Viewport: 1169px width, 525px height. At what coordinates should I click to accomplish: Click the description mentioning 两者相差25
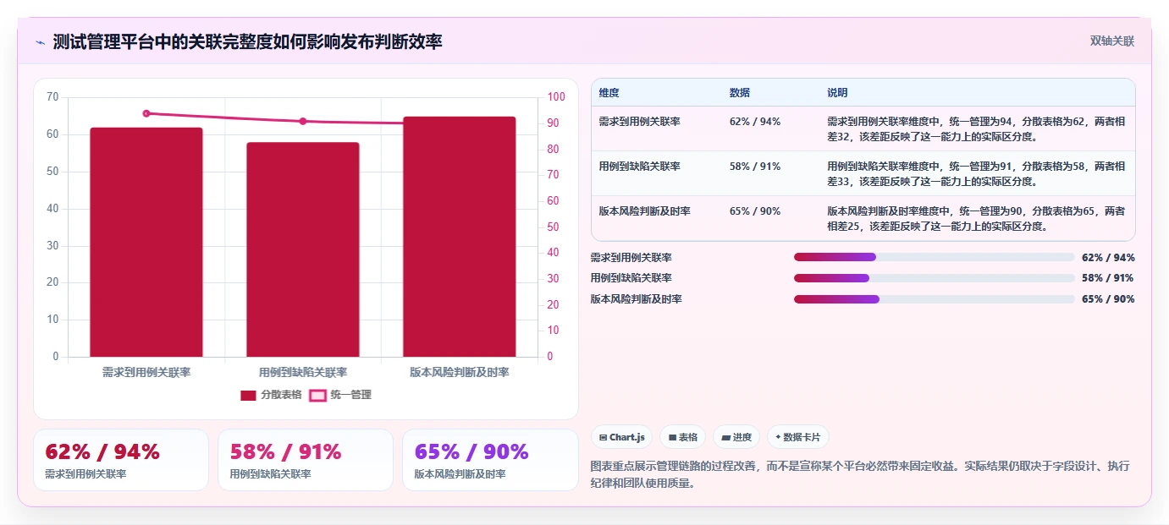[976, 218]
